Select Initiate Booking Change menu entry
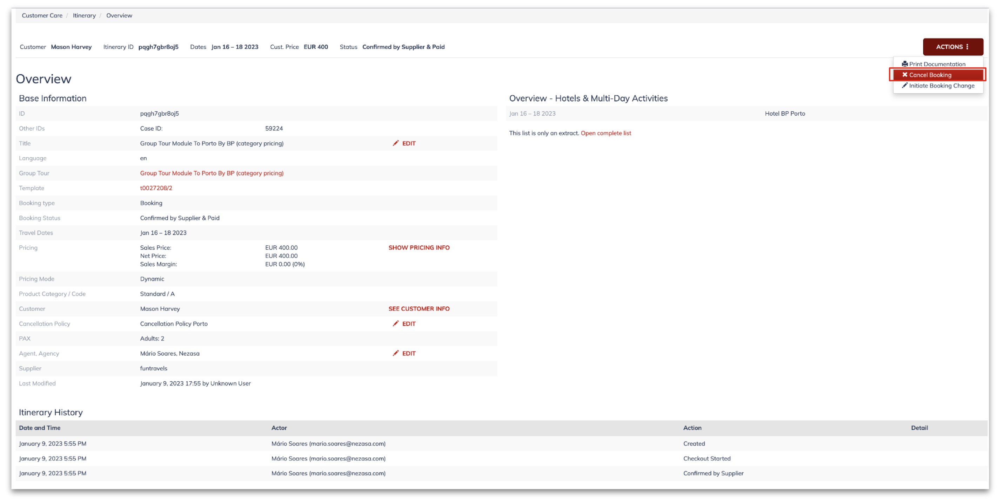Viewport: 1004px width, 504px height. 938,86
